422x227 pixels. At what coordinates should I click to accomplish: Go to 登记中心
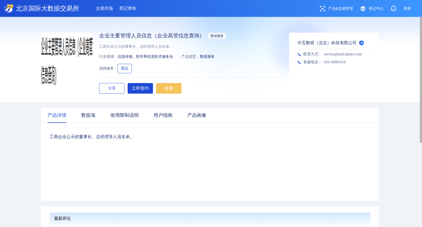376,9
